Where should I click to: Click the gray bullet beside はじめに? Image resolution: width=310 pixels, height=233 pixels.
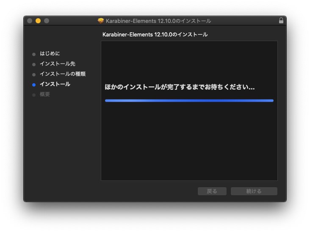pos(34,54)
